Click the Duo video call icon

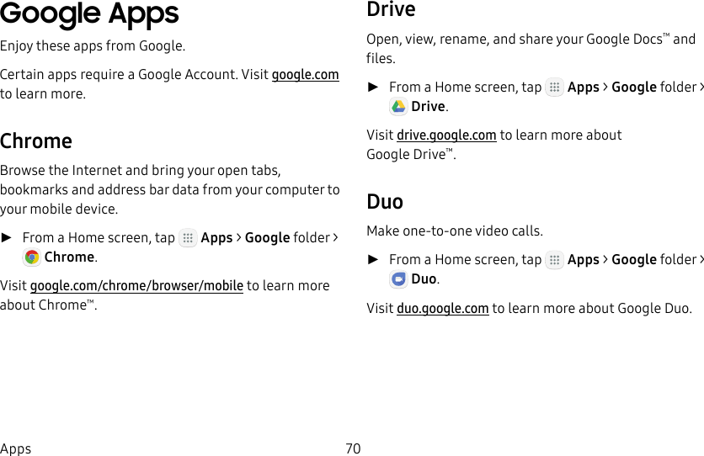click(398, 278)
